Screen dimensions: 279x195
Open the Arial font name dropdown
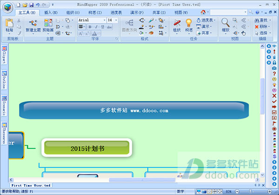(x=105, y=20)
